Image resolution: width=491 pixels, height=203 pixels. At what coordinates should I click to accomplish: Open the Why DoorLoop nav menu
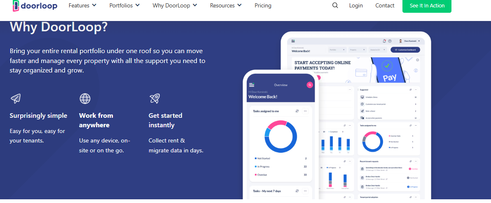(175, 5)
